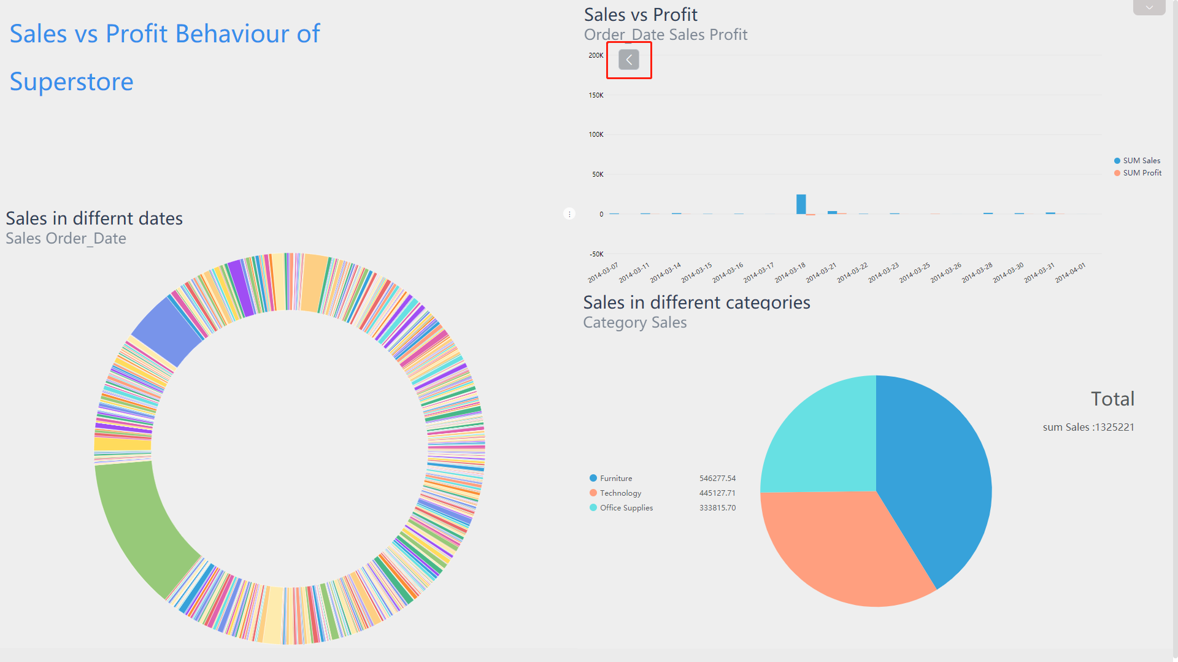Image resolution: width=1178 pixels, height=662 pixels.
Task: Click the tall blue sales bar at 2014-03-18
Action: (801, 204)
